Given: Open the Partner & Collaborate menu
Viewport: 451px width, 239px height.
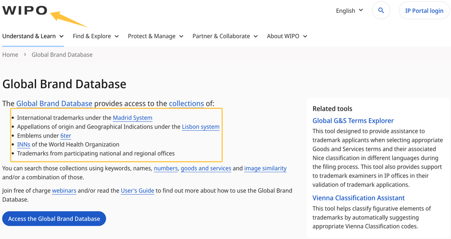Looking at the screenshot, I should (x=225, y=36).
